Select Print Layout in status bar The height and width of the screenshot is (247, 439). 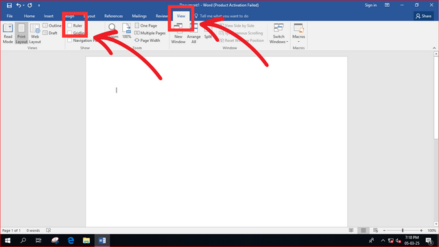click(363, 231)
